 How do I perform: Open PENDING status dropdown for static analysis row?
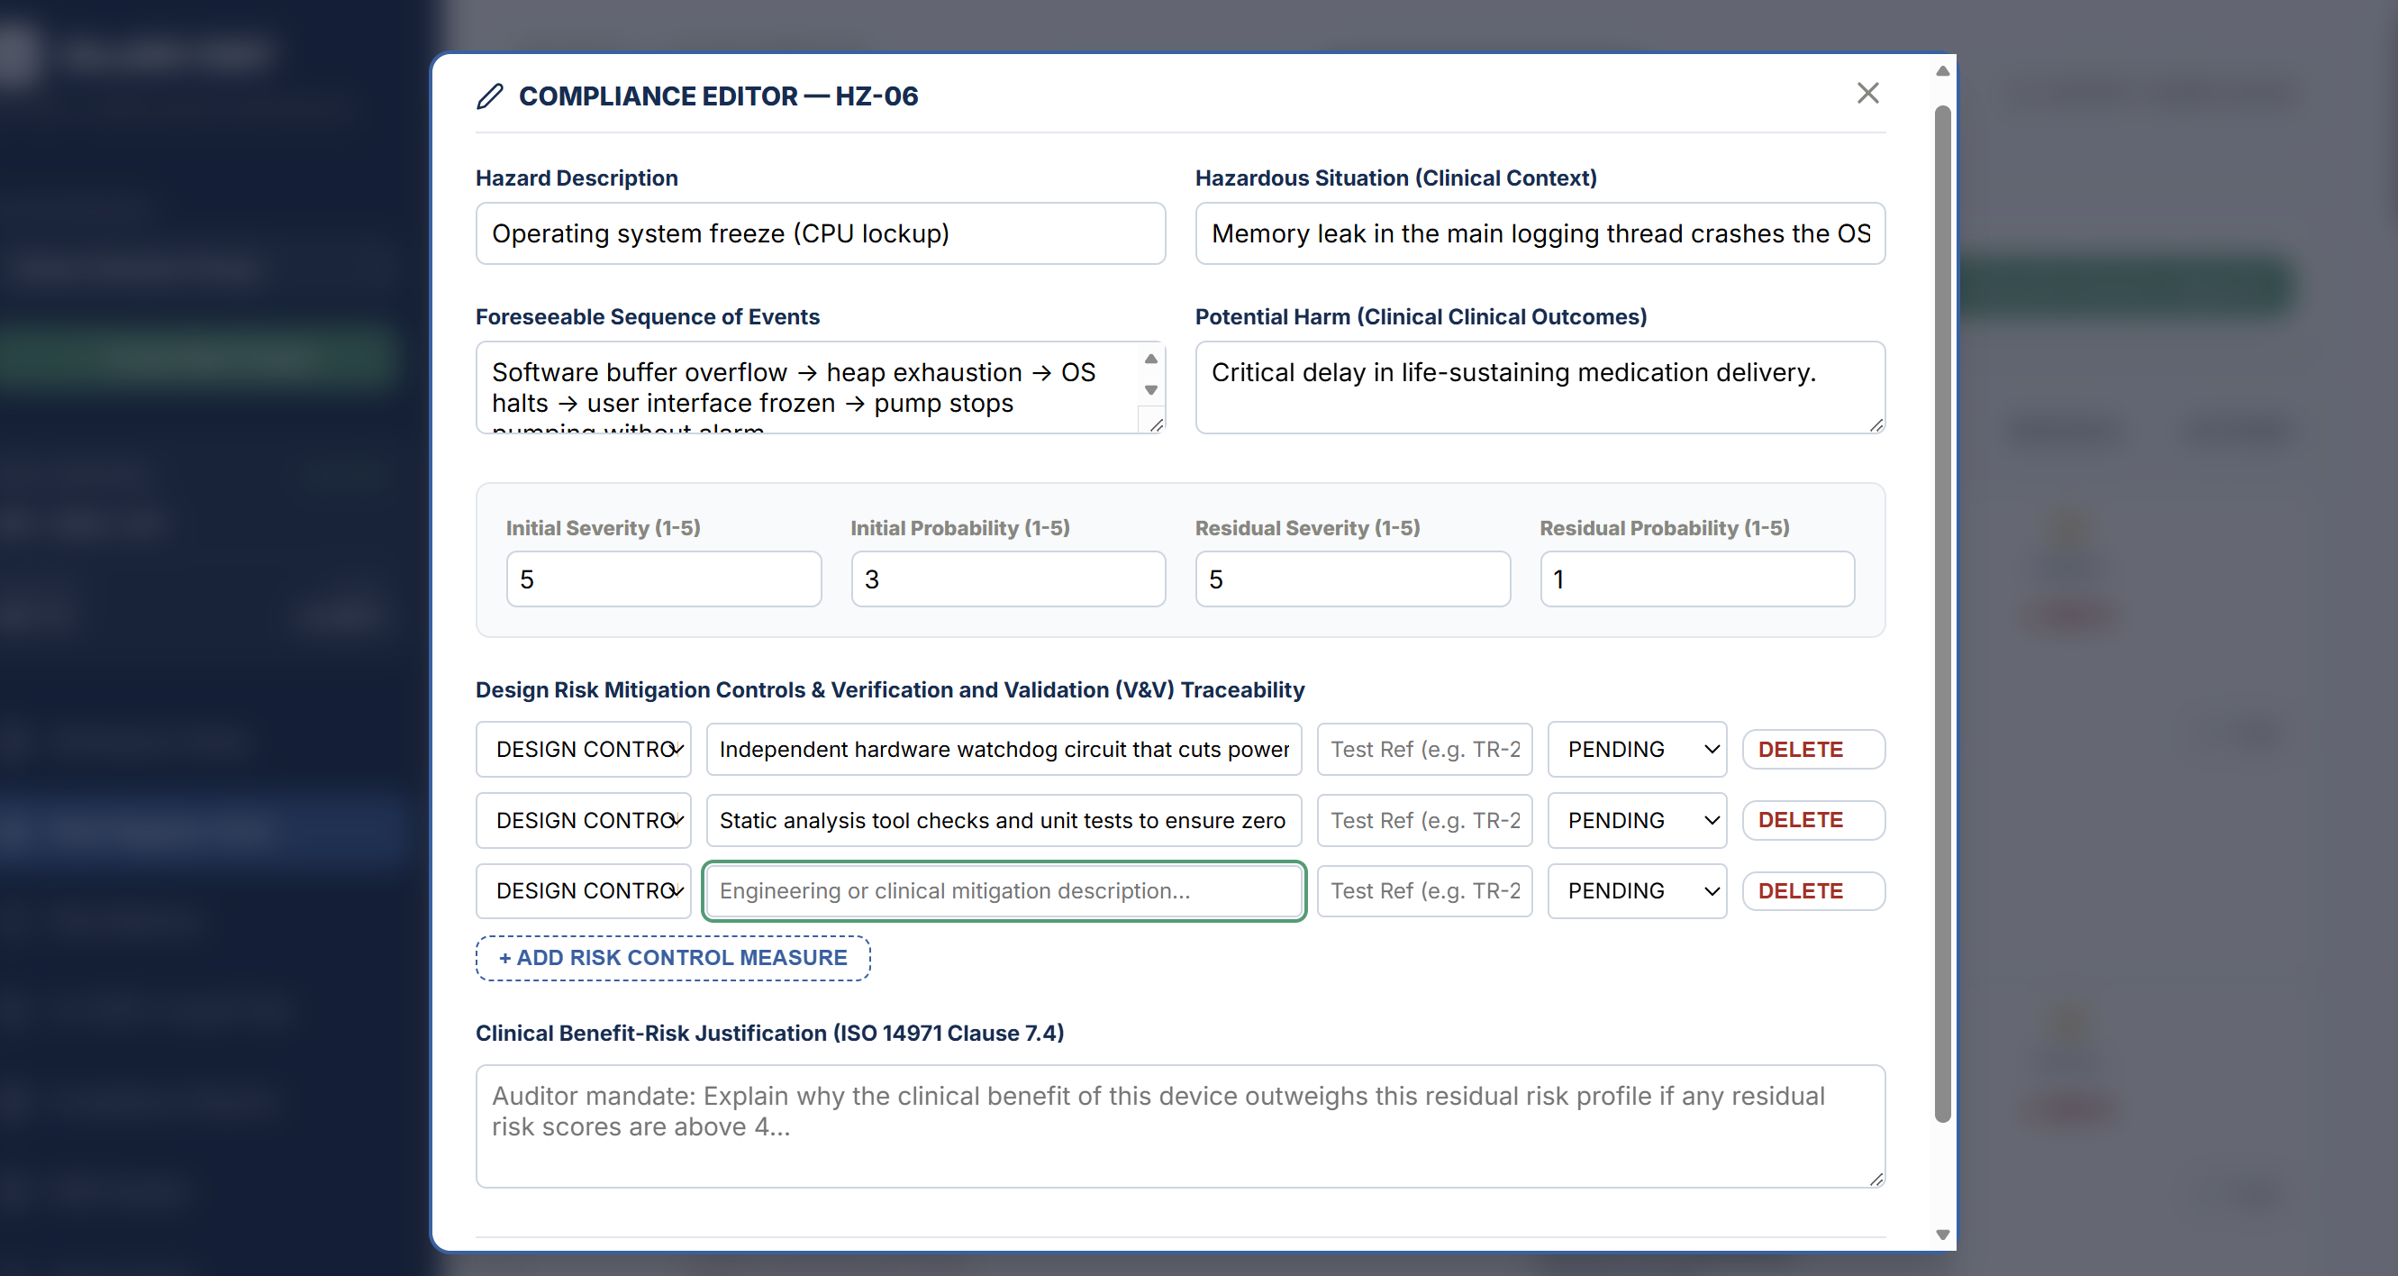1638,821
